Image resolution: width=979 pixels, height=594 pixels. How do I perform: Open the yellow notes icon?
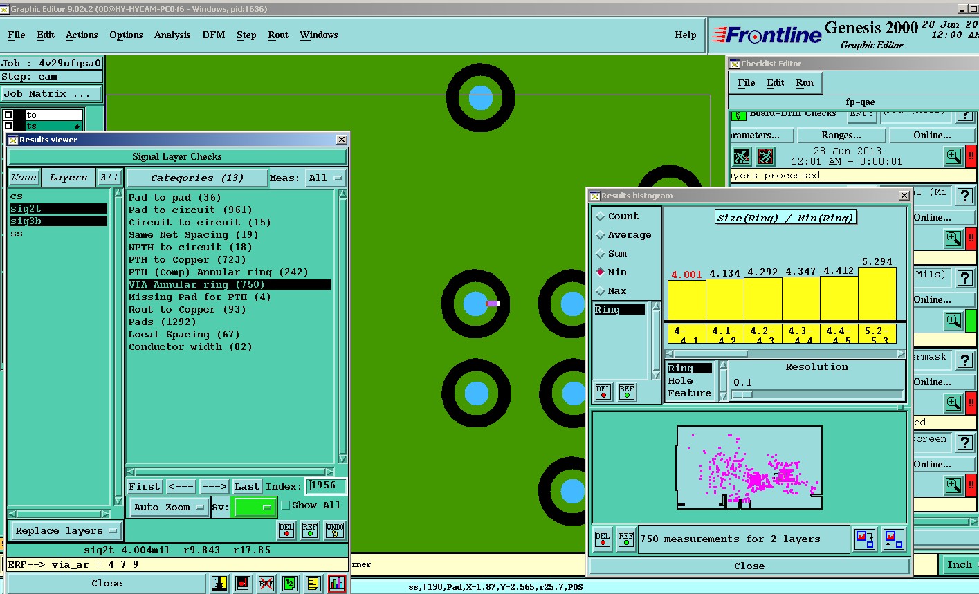click(x=313, y=584)
